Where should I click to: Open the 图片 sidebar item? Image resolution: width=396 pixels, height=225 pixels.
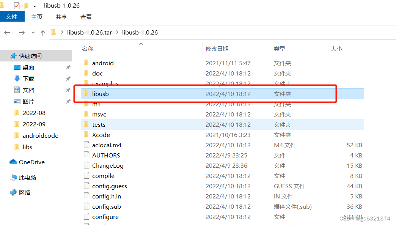[28, 101]
